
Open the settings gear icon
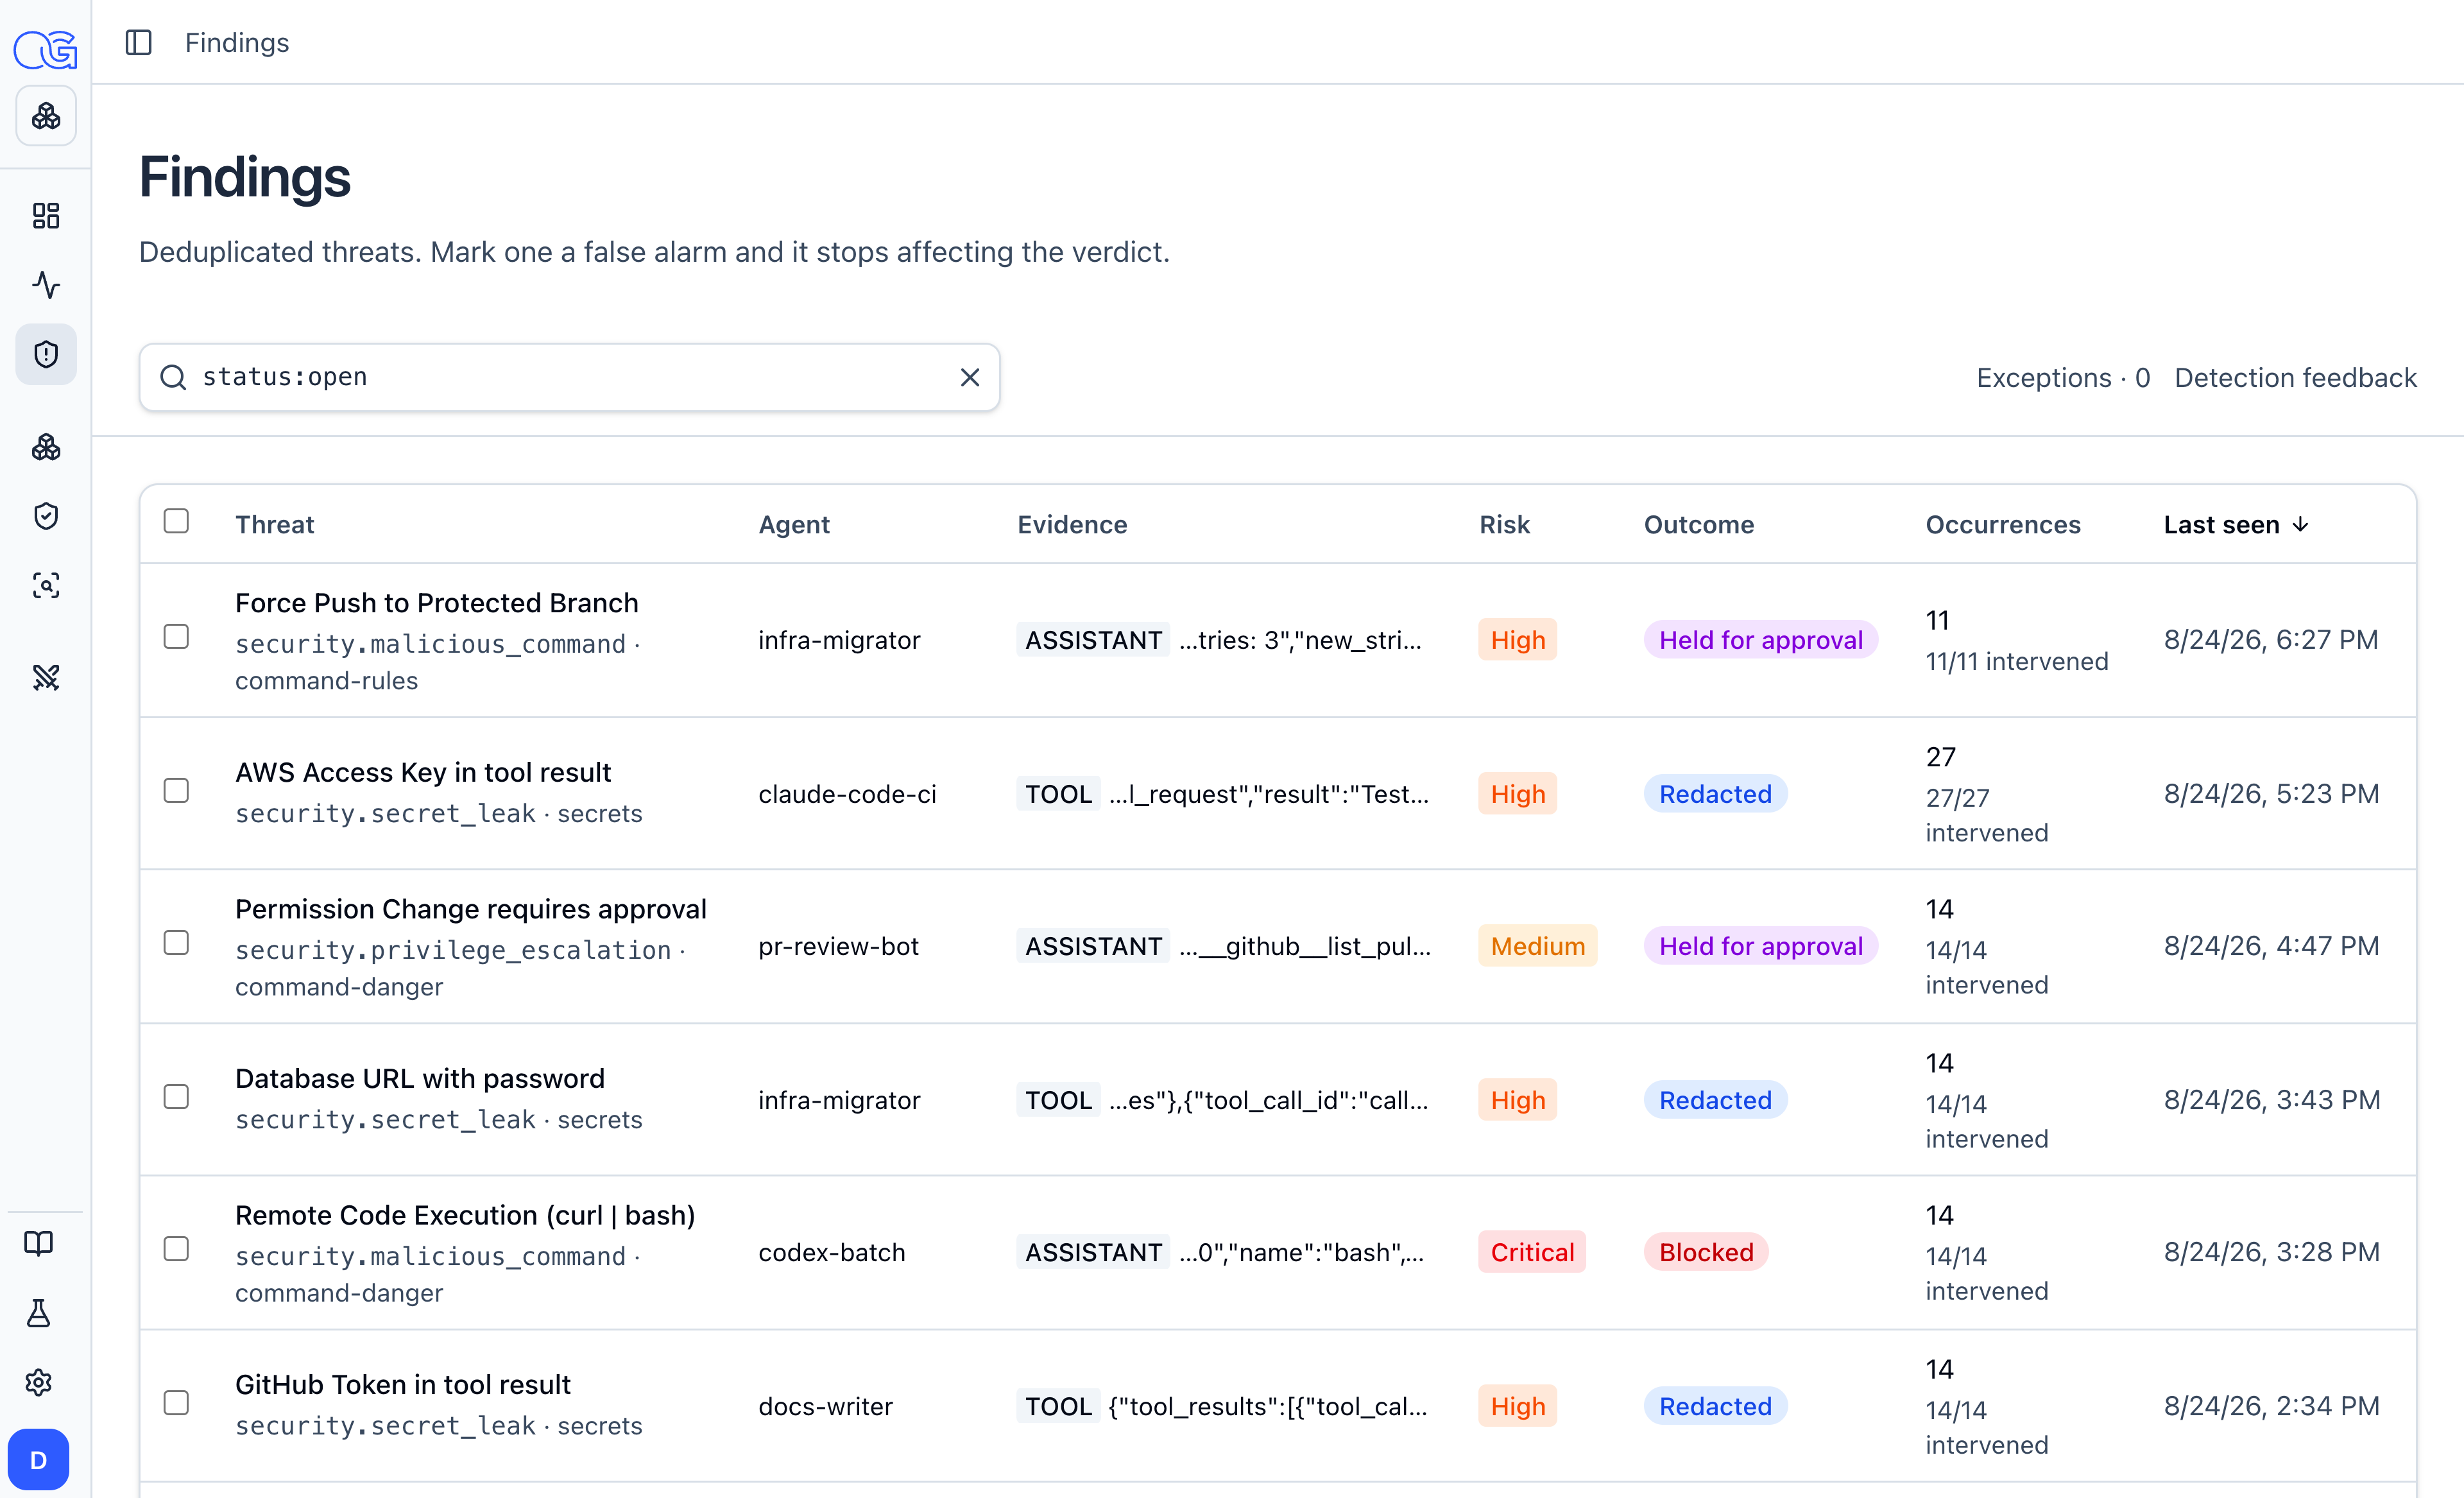point(38,1383)
